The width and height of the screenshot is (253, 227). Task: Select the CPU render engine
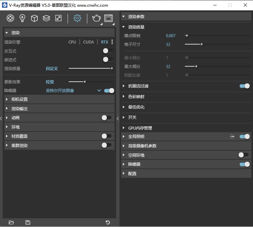pos(72,42)
